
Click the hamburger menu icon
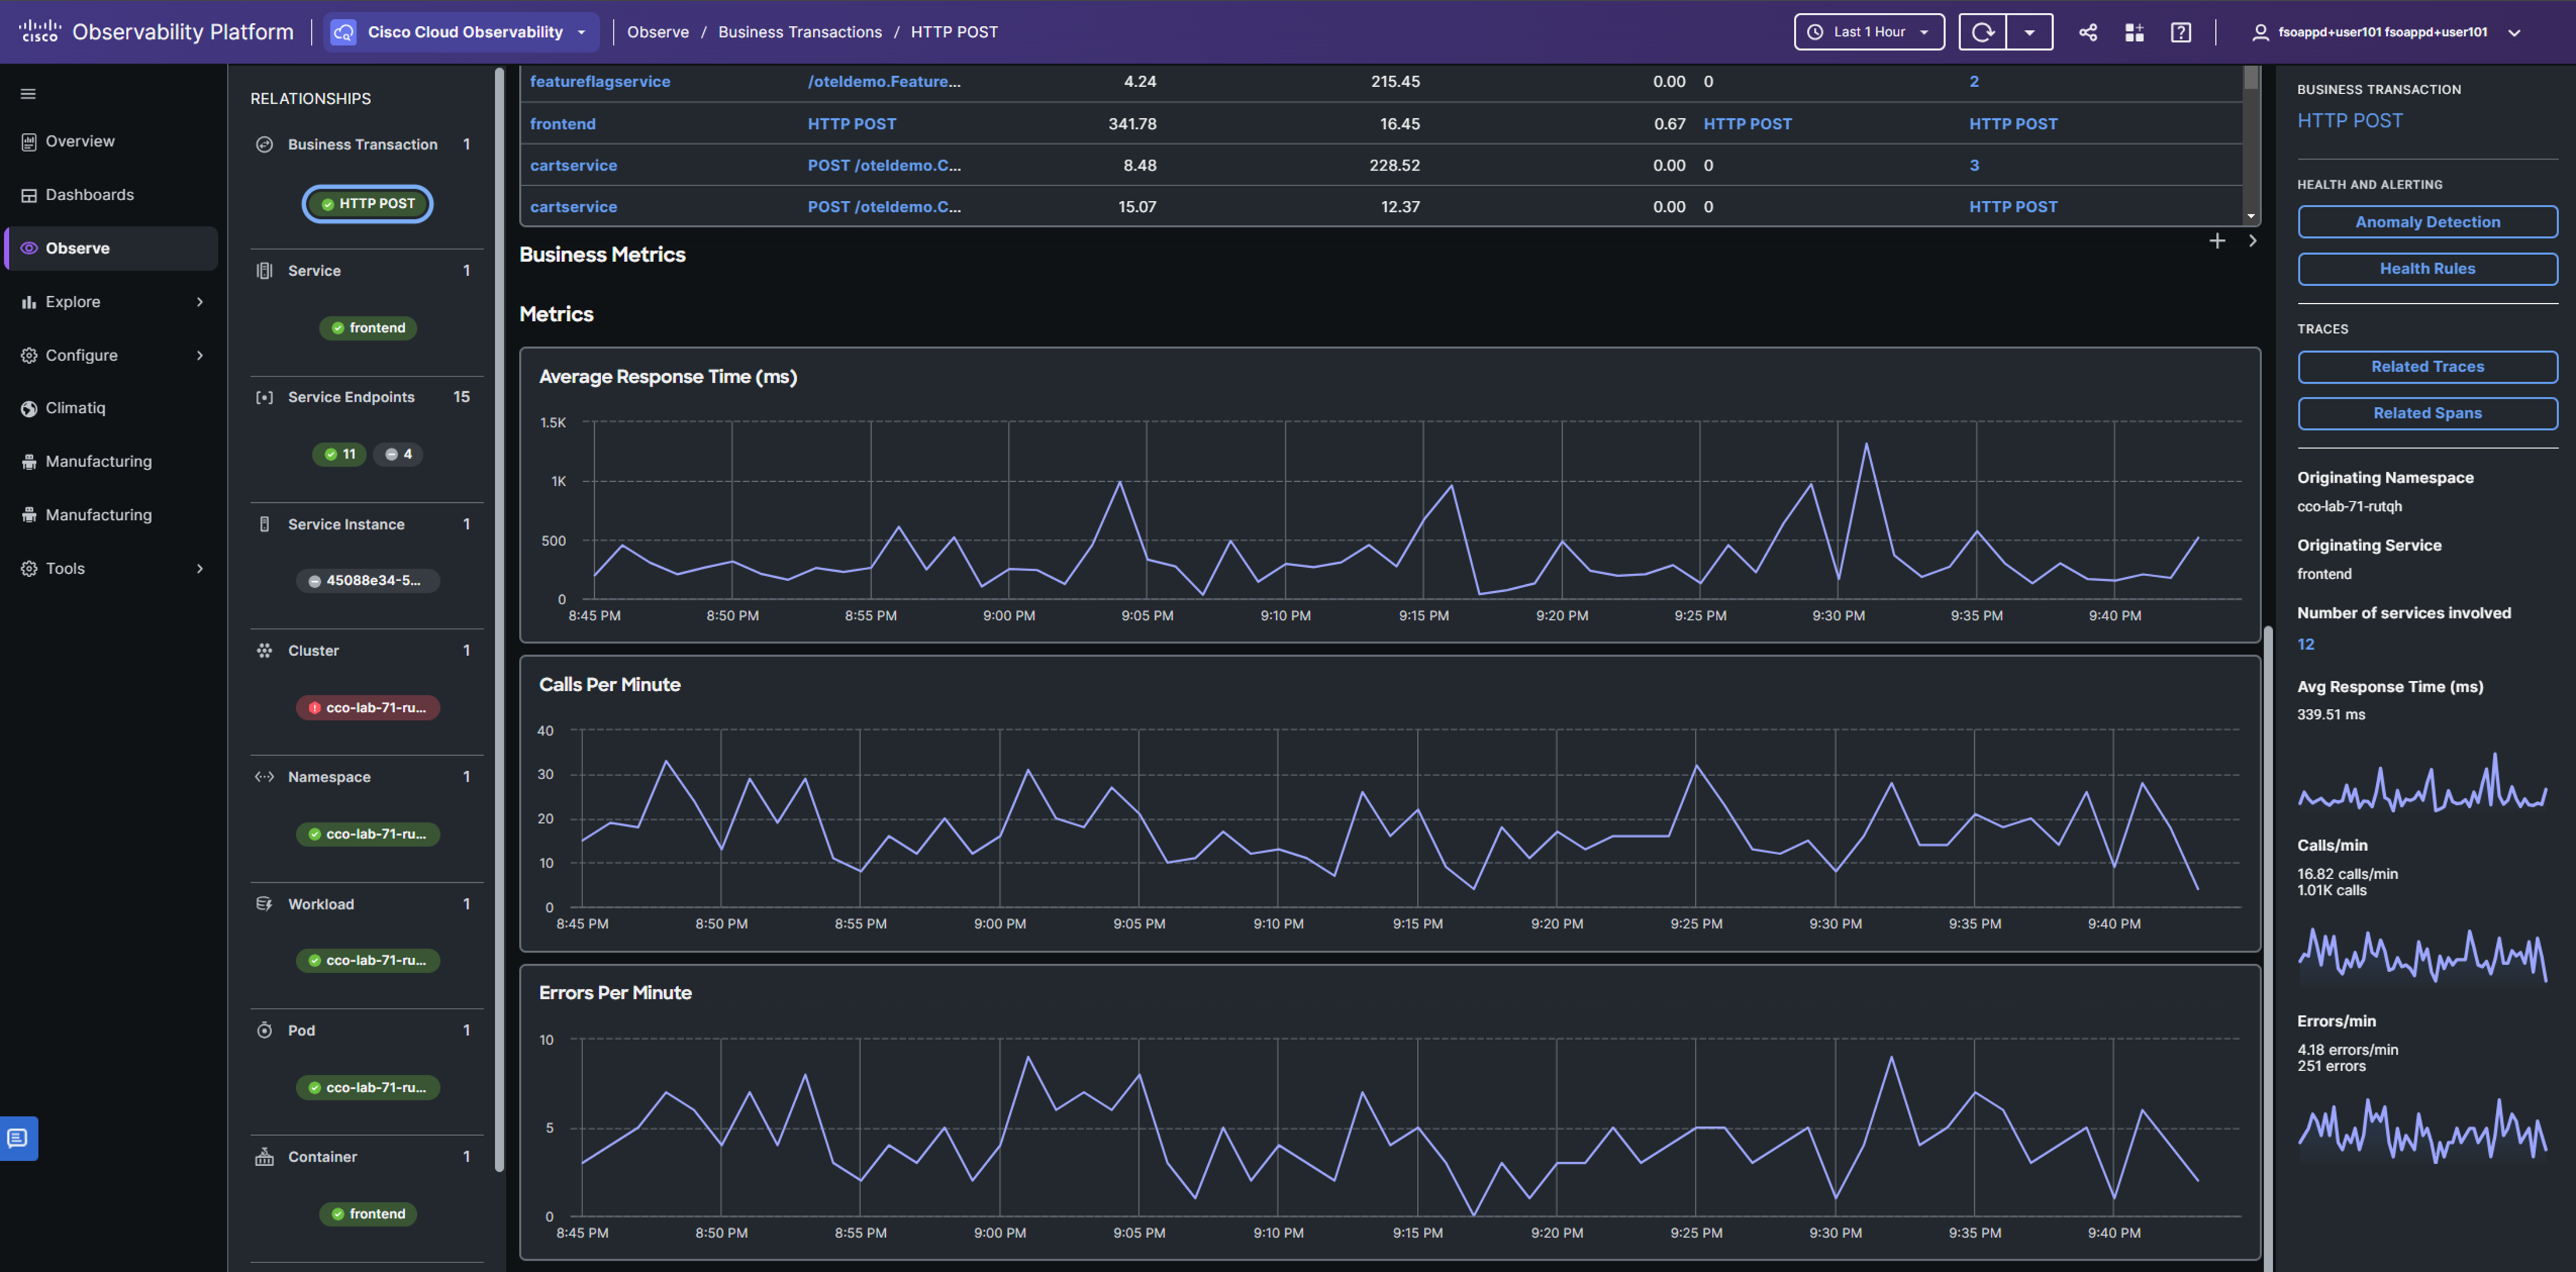(x=28, y=94)
